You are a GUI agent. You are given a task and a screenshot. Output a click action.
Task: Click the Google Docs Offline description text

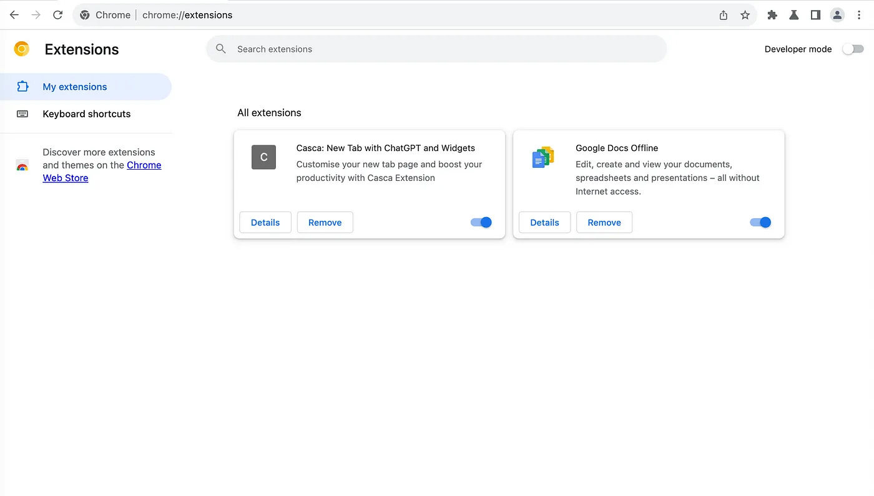coord(667,178)
